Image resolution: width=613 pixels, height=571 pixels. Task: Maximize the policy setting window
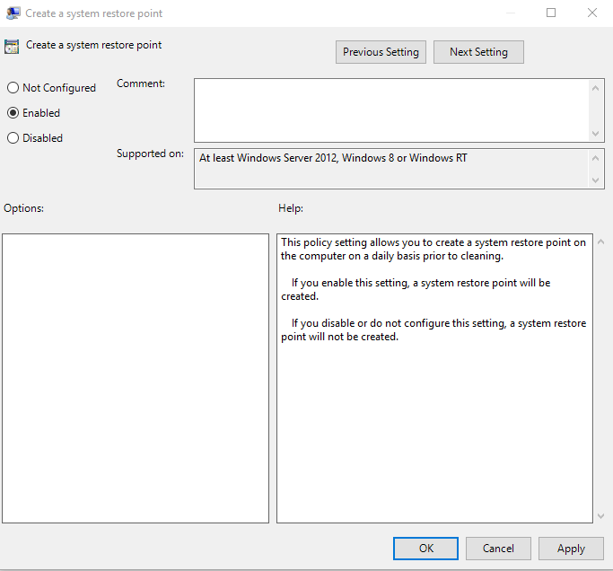coord(551,13)
